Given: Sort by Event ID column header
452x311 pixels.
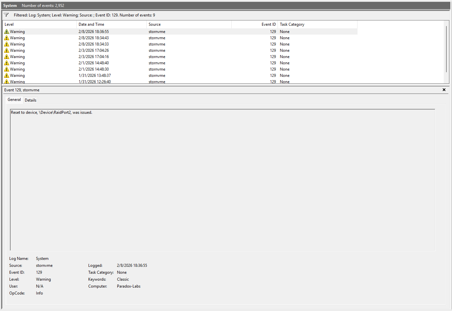Looking at the screenshot, I should (x=254, y=24).
